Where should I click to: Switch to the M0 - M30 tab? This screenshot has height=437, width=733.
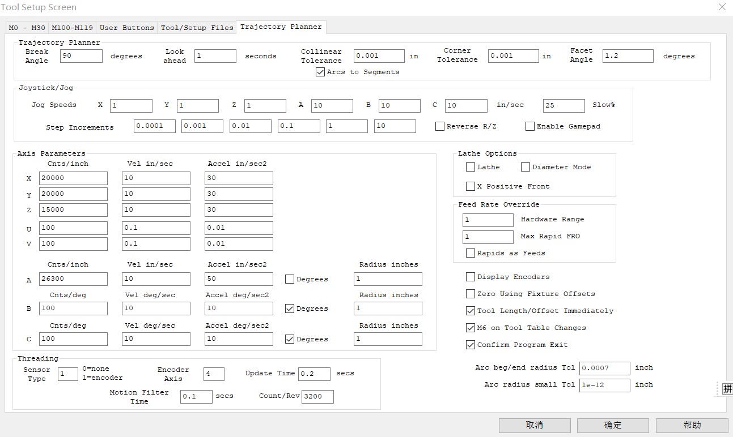(x=27, y=28)
